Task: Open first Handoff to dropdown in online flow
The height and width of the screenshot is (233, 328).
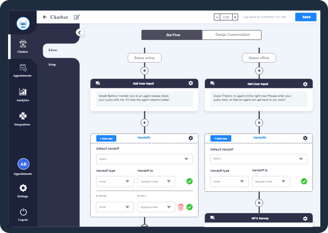Action: (156, 182)
